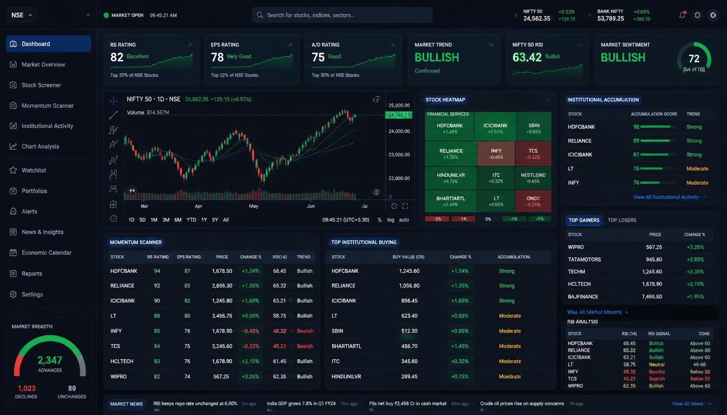Select the YTD chart range
Screen dimensions: 727x415
point(191,220)
